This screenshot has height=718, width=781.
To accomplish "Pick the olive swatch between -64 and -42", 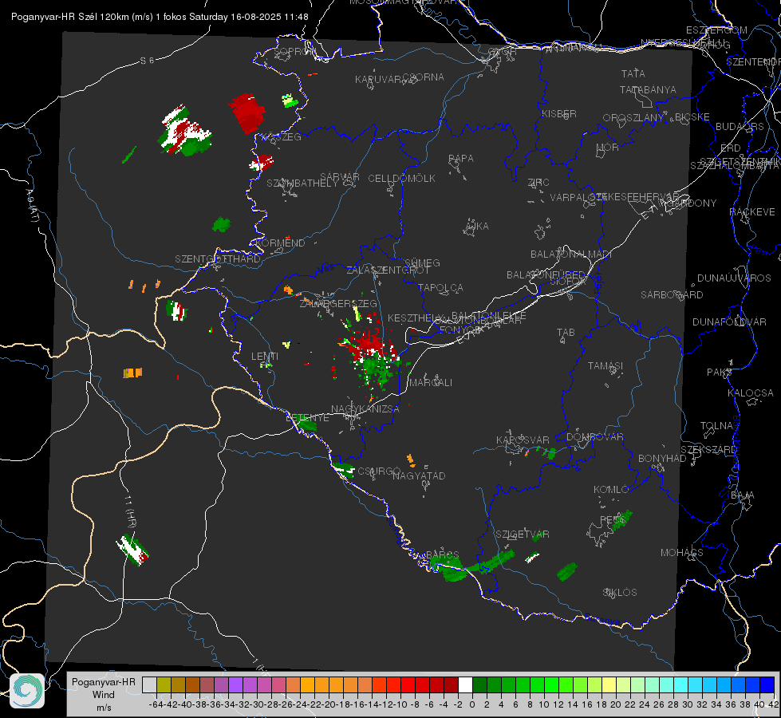I will 164,684.
